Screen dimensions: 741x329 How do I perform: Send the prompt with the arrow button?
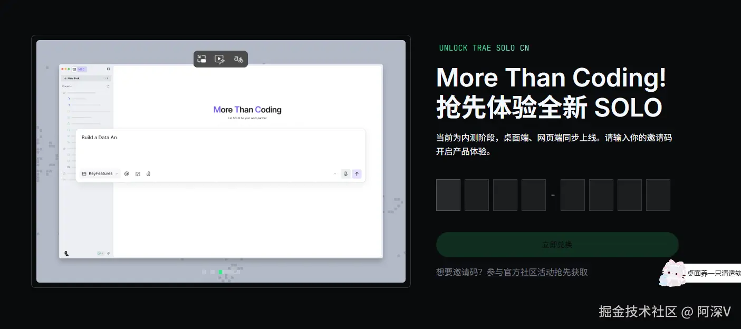[x=357, y=174]
